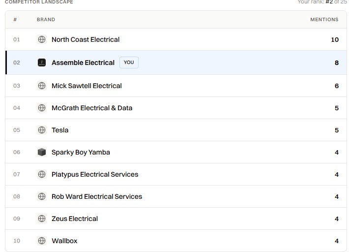Select the North Coast Electrical brand name
Viewport: 349px width, 252px height.
pyautogui.click(x=86, y=39)
